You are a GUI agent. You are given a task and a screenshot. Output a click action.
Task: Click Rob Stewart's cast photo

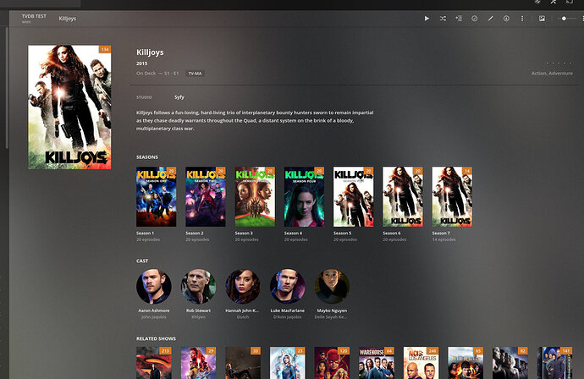point(199,287)
